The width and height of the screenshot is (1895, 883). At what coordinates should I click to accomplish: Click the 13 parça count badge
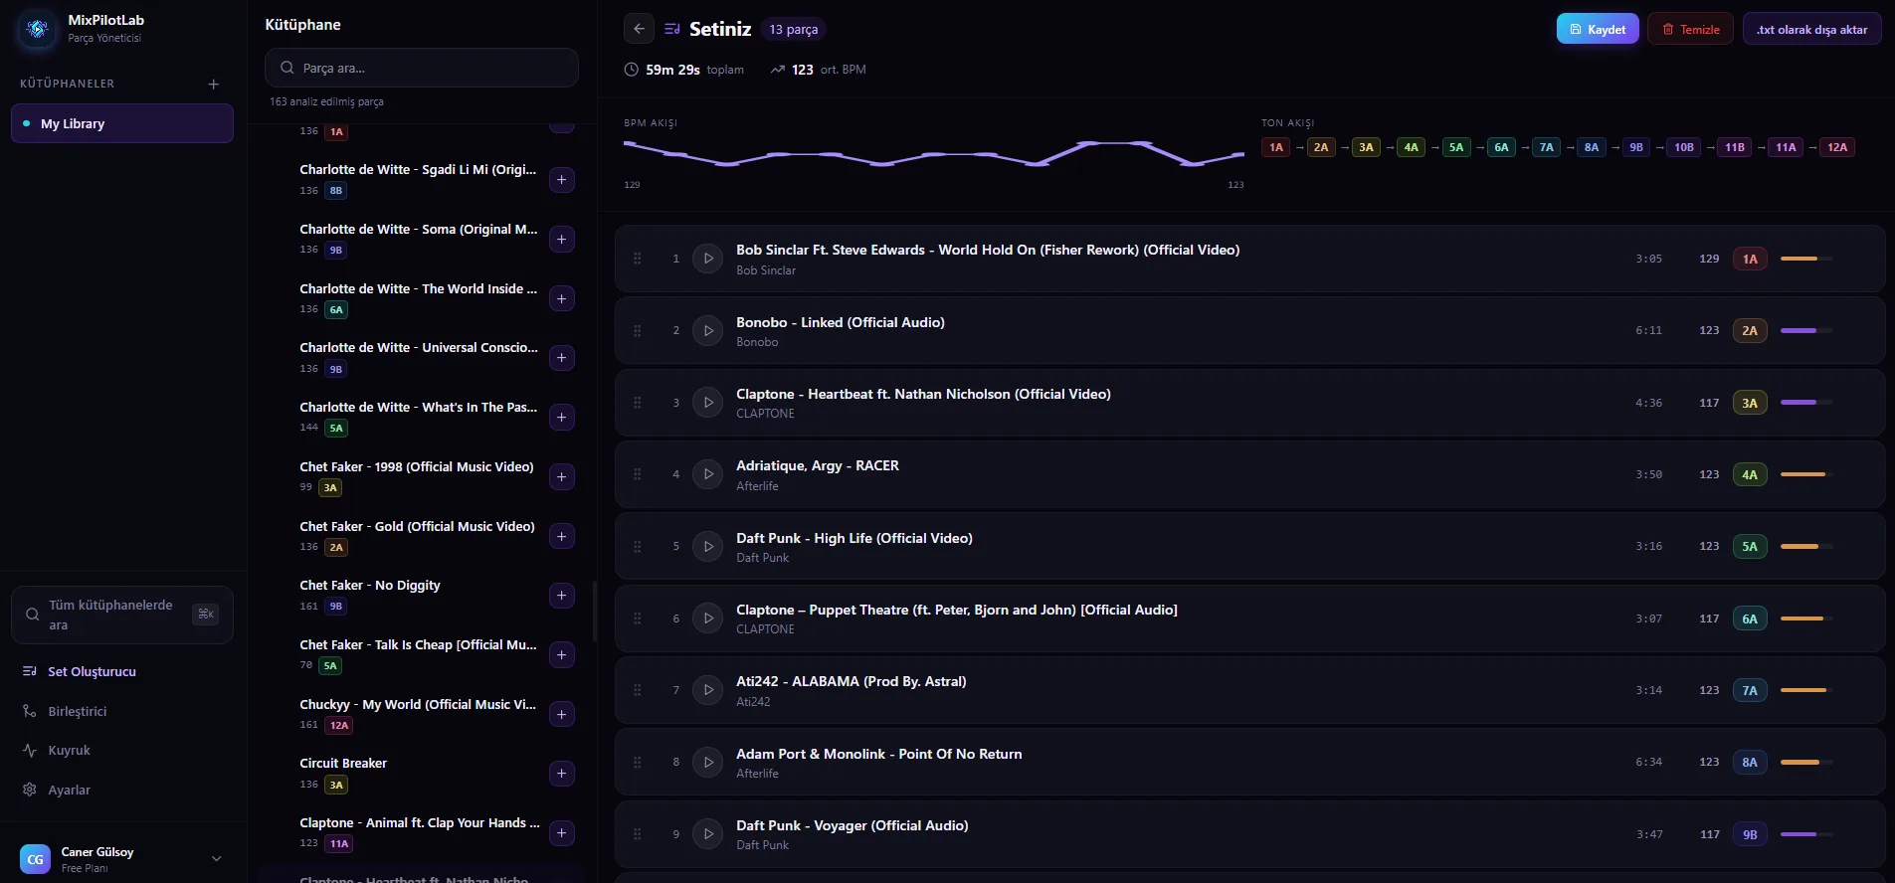[x=793, y=29]
